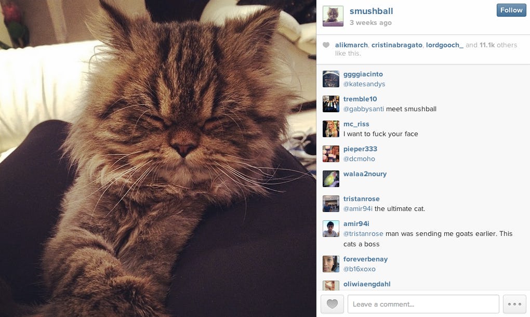Open the @gabbysanti mention link
530x317 pixels.
[363, 109]
